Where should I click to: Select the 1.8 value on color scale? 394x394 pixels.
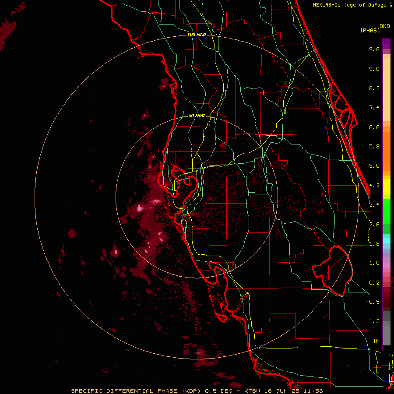point(374,244)
